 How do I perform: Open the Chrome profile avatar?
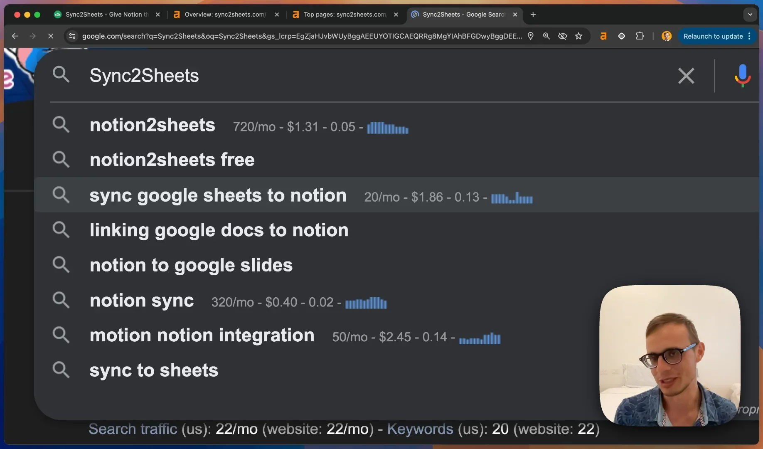[x=666, y=36]
